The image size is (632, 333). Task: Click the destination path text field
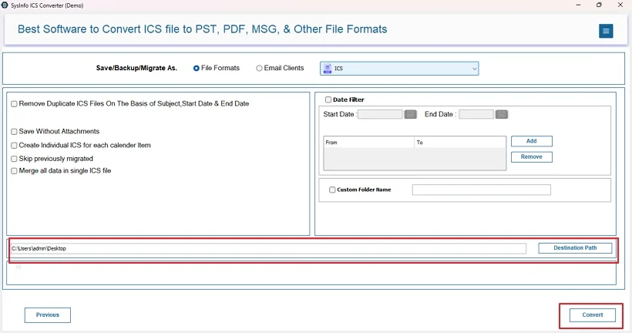click(268, 248)
